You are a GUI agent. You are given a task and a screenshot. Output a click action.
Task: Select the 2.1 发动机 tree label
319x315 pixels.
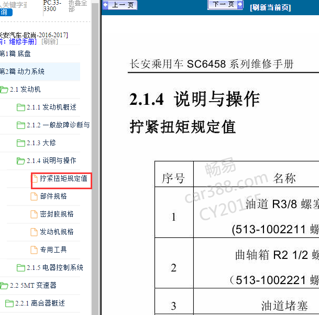tap(25, 90)
